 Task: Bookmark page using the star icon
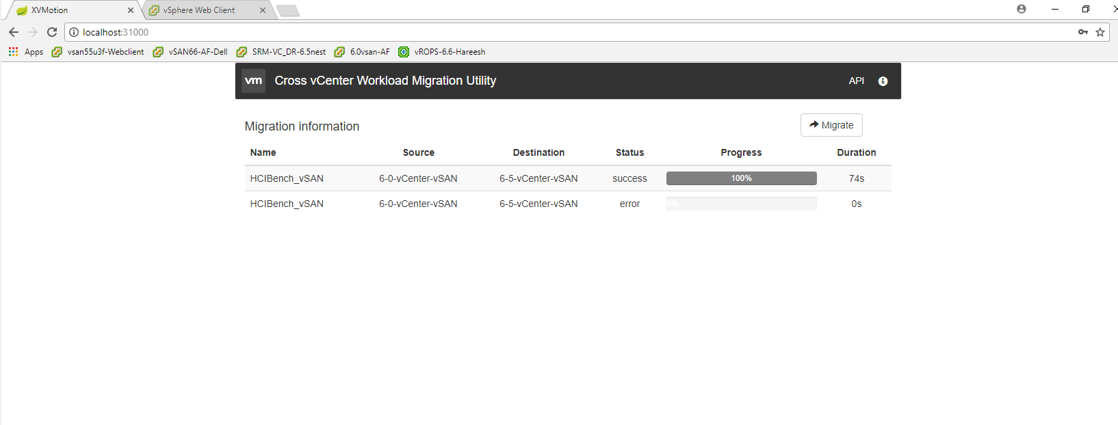[1100, 32]
